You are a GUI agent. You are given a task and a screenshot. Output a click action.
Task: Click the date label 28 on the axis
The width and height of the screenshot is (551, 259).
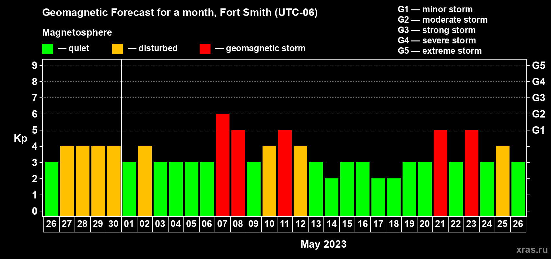[x=82, y=224]
